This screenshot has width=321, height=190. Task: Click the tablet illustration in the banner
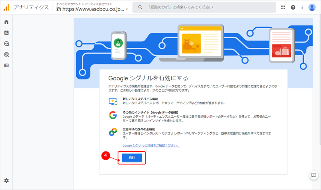coord(282,45)
